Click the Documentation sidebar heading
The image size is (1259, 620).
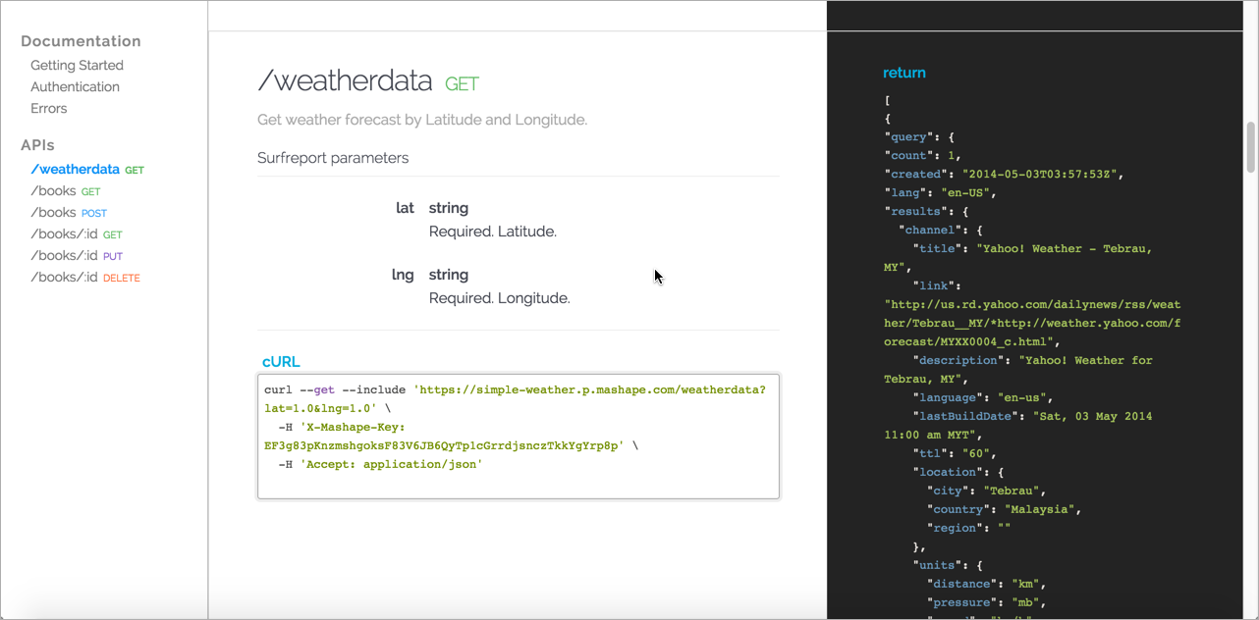coord(81,41)
